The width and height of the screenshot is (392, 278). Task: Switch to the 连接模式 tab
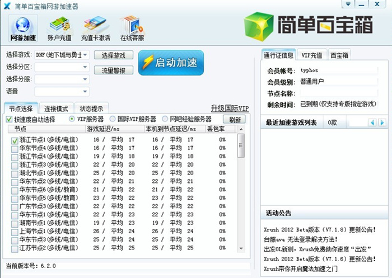[56, 109]
